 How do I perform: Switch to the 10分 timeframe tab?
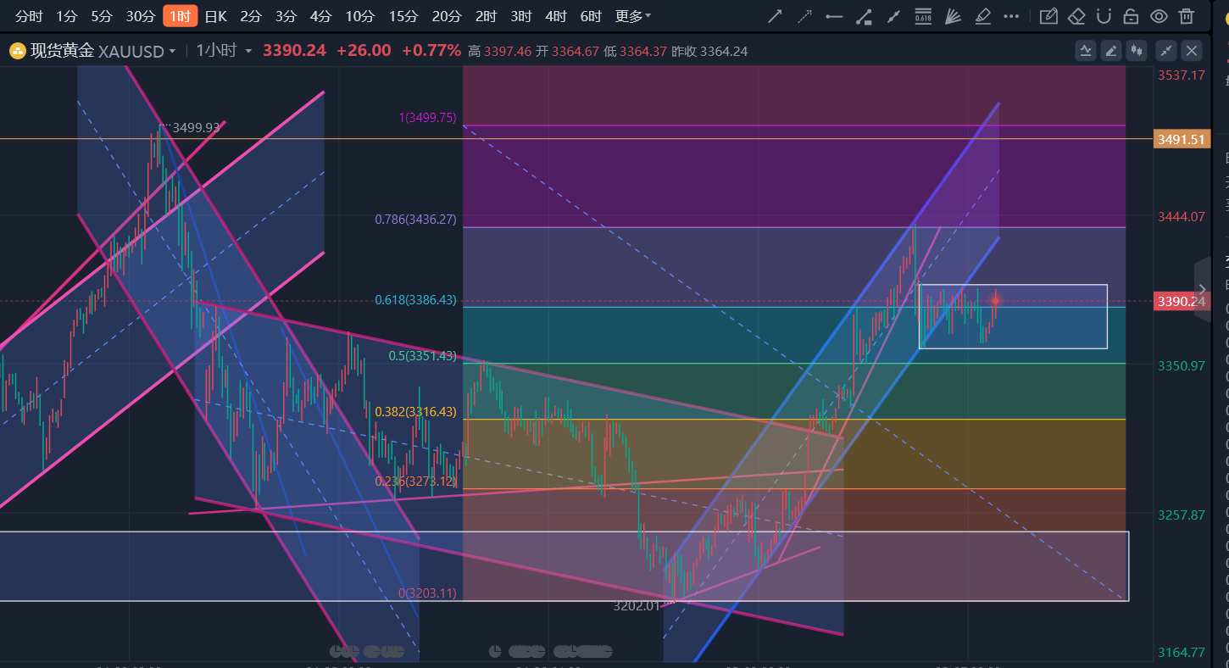(x=359, y=16)
